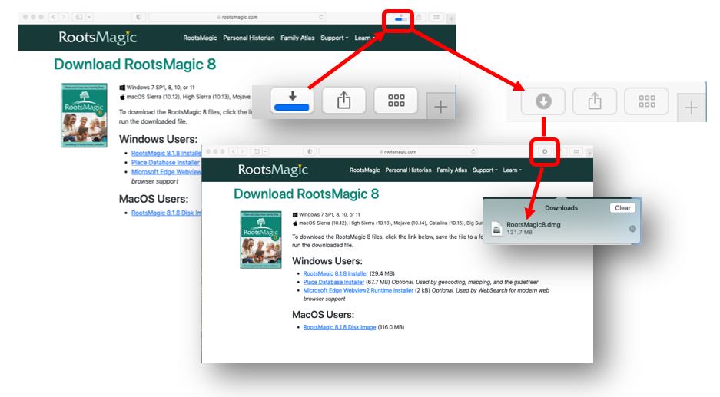720x397 pixels.
Task: Click rootsmagic.com address bar in back window
Action: (x=237, y=17)
